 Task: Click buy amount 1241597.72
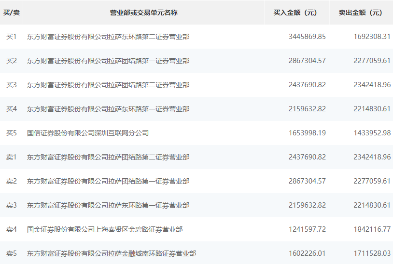click(x=307, y=229)
